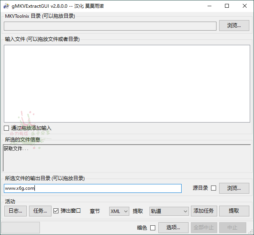The image size is (254, 235).
Task: Click the output directory field containing www.x6g.com
Action: [93, 188]
